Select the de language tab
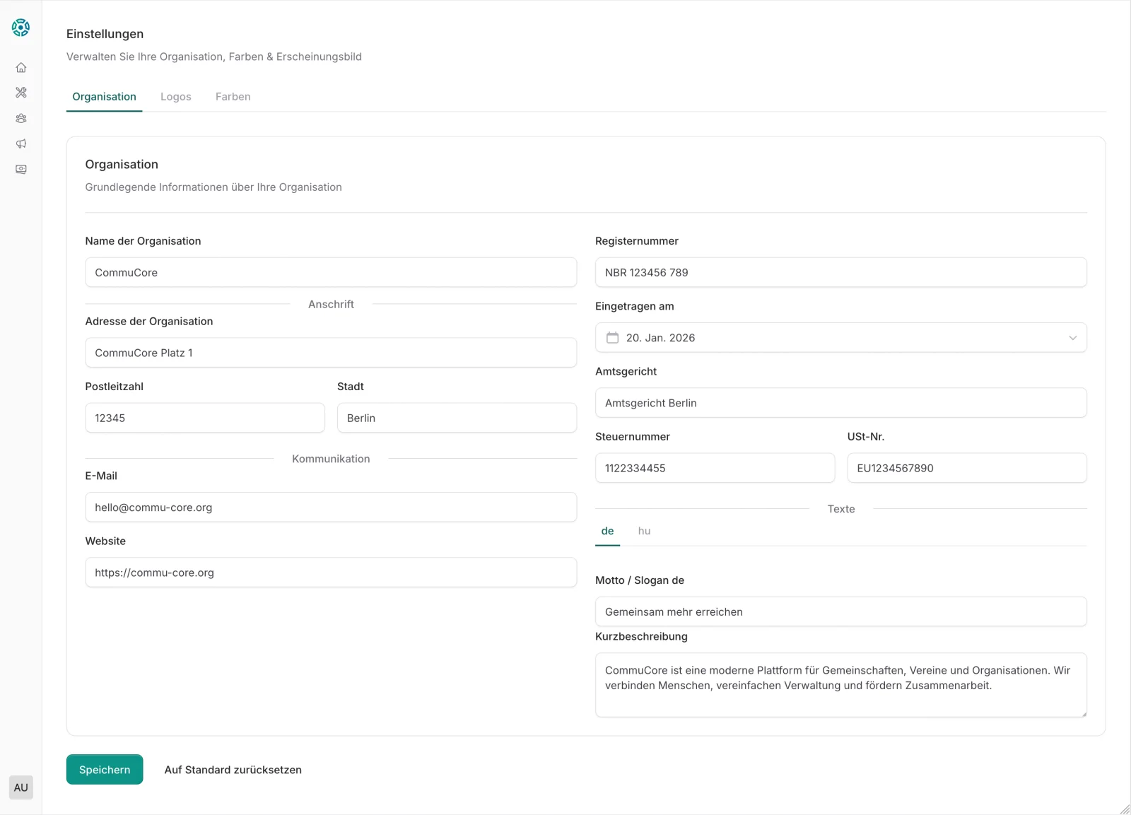 [x=607, y=531]
